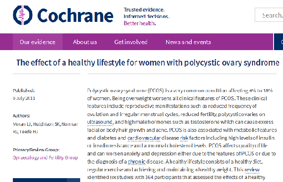Open the Our evidence menu

point(38,42)
